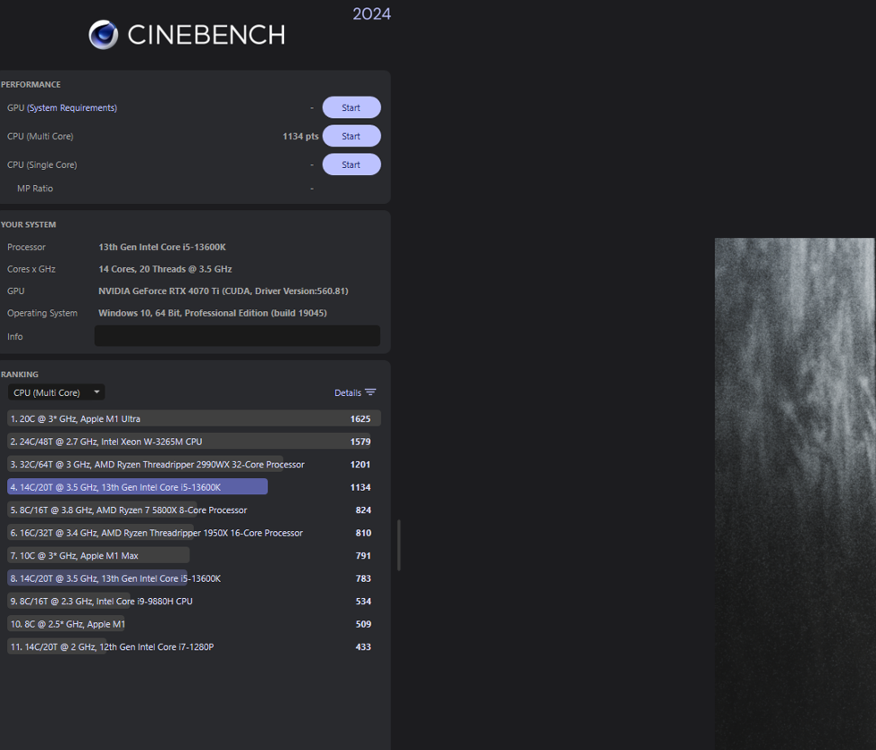Screen dimensions: 876x750
Task: Select the i5-13600K entry scoring 783
Action: tap(194, 578)
